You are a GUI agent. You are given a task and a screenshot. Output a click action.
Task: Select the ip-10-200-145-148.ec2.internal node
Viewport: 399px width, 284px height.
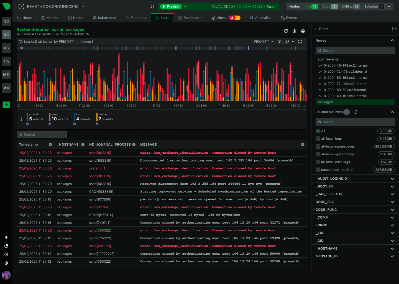pyautogui.click(x=342, y=65)
